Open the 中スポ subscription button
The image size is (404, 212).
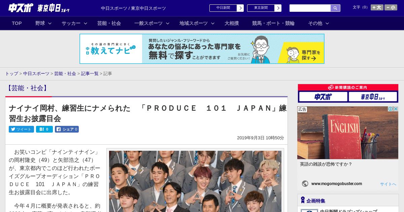[x=323, y=97]
